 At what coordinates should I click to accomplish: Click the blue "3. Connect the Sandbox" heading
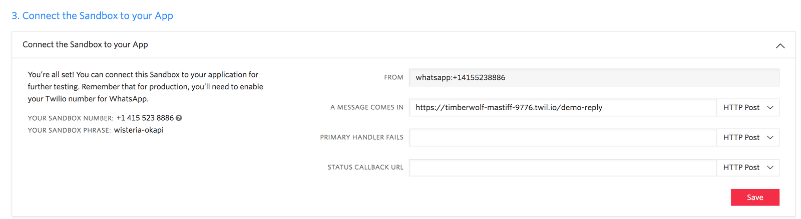click(x=92, y=16)
